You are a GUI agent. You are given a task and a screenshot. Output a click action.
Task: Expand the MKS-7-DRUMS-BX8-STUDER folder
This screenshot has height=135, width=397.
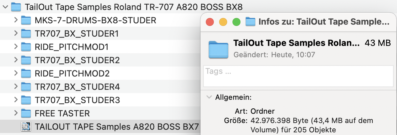(16, 21)
